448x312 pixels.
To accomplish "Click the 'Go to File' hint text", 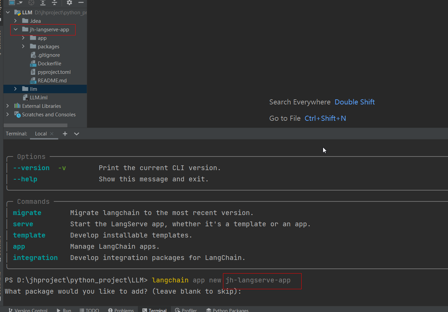I will click(x=285, y=118).
